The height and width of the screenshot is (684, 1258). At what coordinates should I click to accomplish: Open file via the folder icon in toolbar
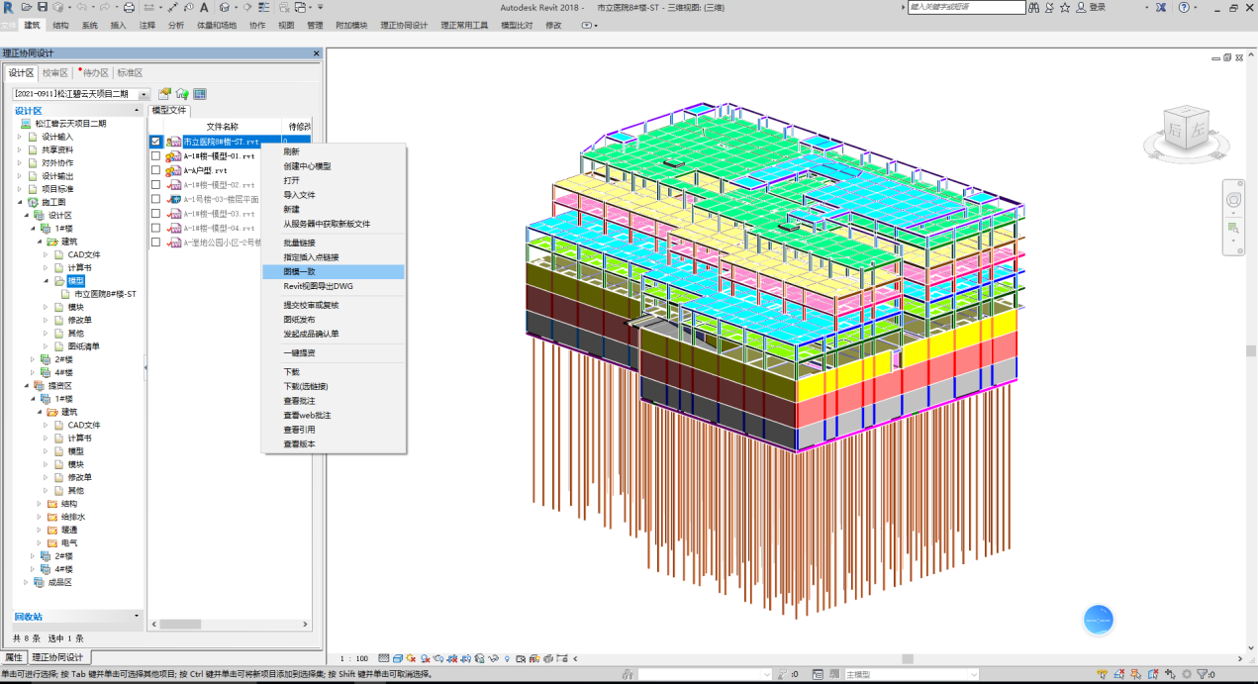click(27, 7)
